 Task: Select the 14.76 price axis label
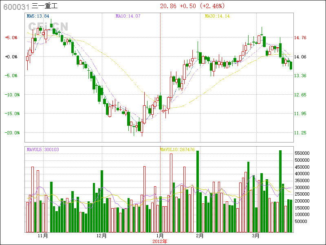click(x=300, y=38)
